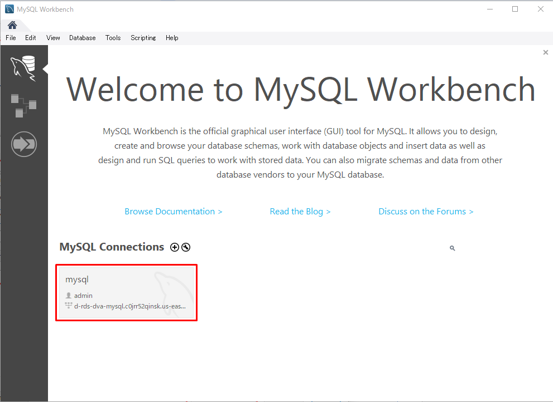Image resolution: width=553 pixels, height=402 pixels.
Task: Open the Home tab icon
Action: tap(12, 25)
